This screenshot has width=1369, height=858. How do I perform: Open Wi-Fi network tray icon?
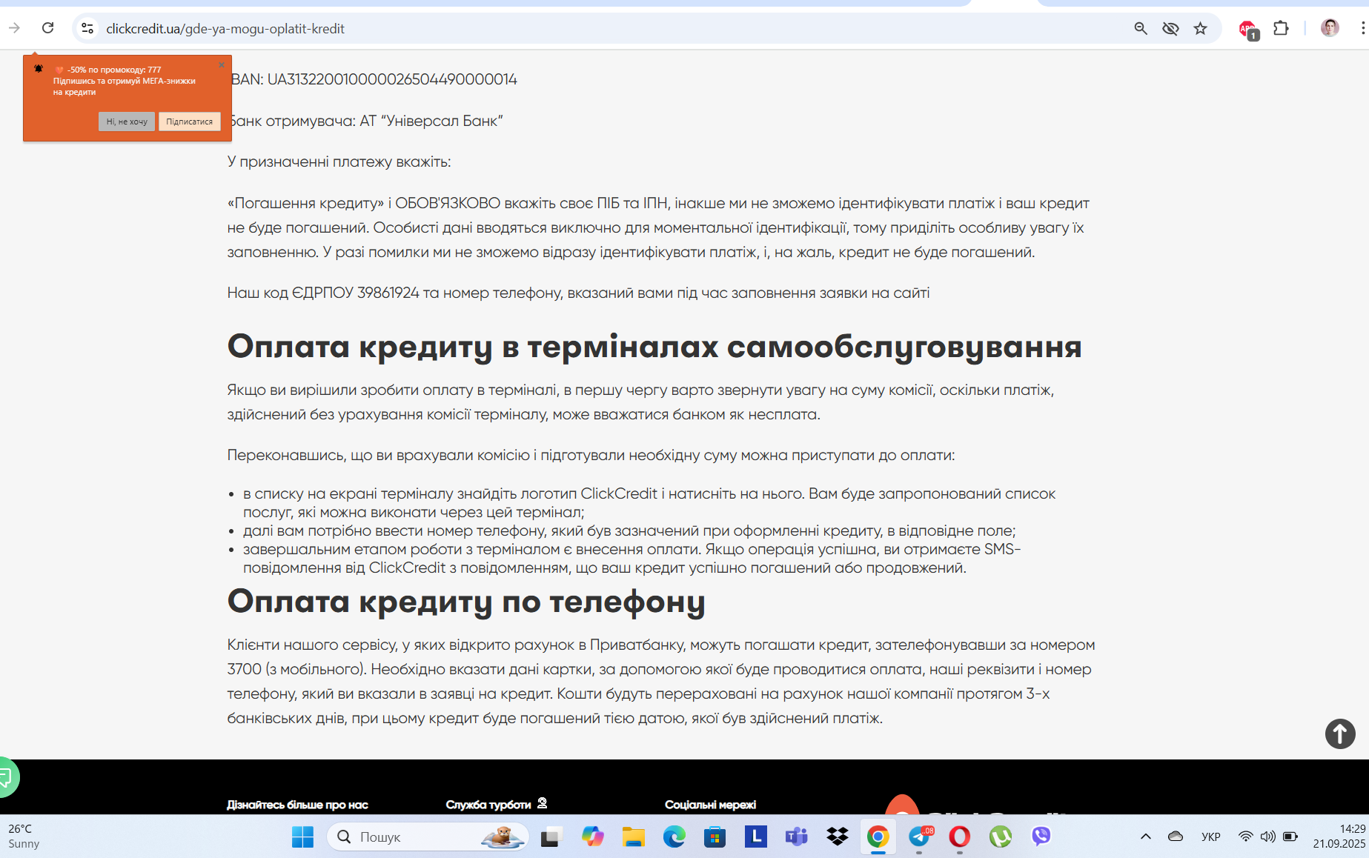click(1245, 837)
